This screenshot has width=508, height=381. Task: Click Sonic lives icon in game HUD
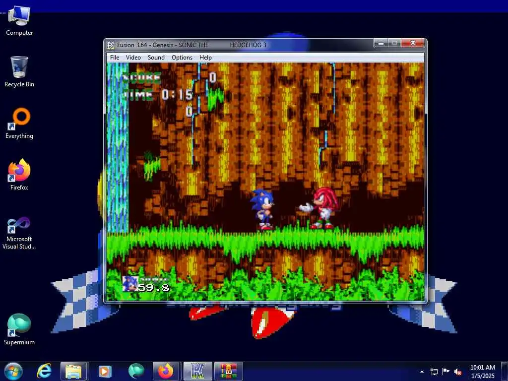point(129,284)
